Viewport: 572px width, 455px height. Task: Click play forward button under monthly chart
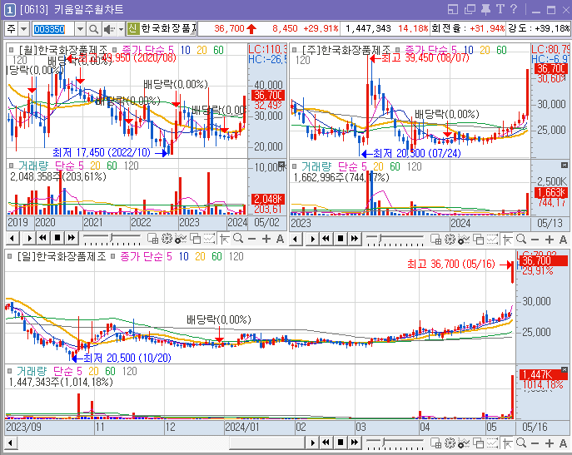(x=29, y=239)
